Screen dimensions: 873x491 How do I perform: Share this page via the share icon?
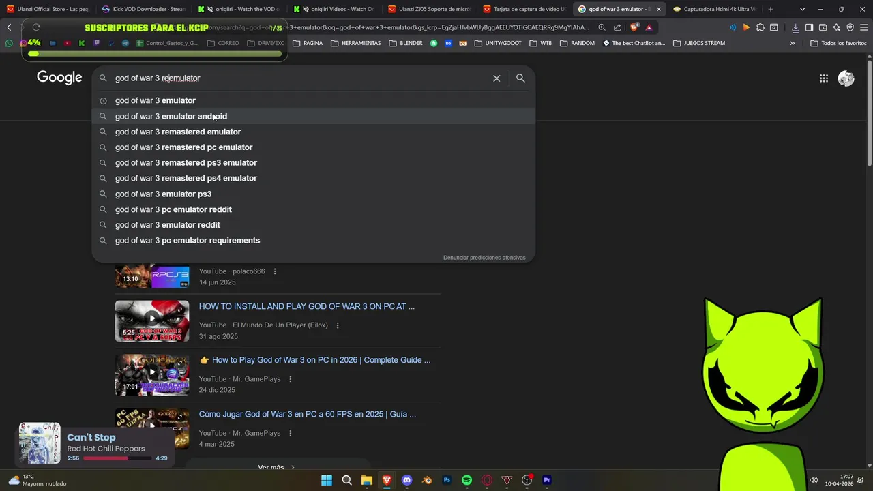point(617,27)
